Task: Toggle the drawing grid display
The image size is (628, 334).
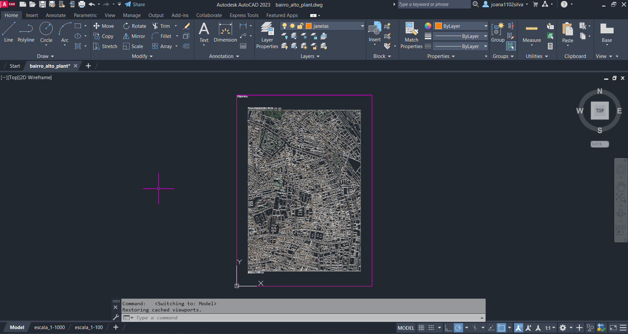Action: pyautogui.click(x=421, y=327)
